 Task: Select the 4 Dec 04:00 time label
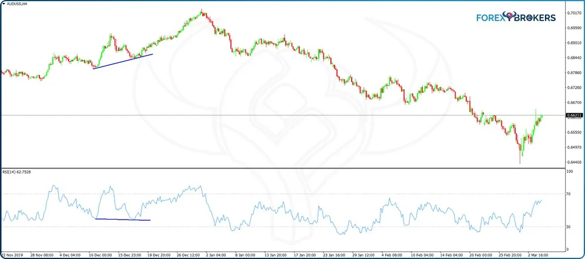click(69, 255)
